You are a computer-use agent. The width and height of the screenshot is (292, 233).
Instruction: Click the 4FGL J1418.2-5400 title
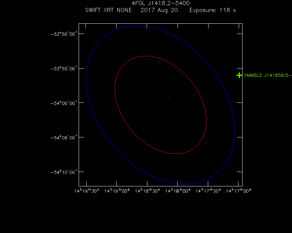(x=160, y=3)
